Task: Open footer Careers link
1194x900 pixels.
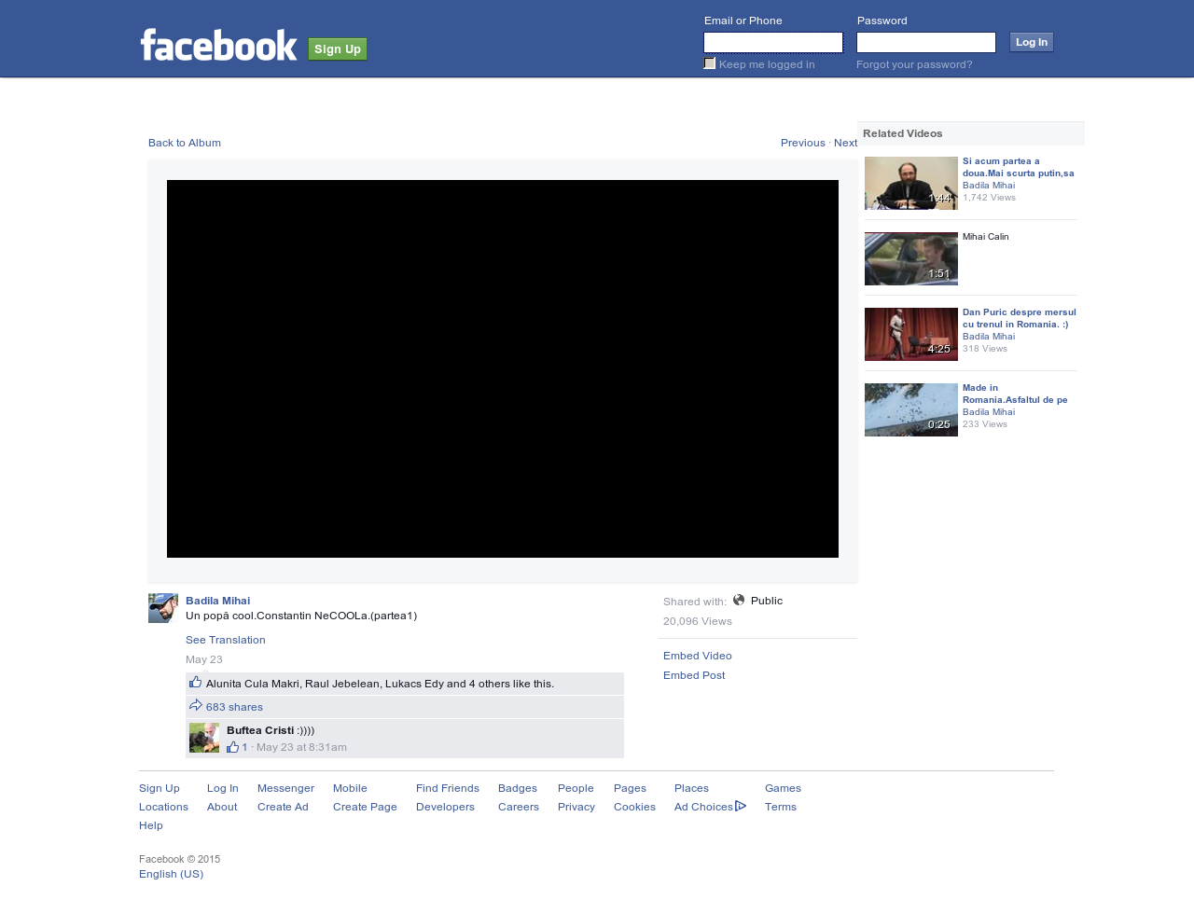Action: [x=519, y=807]
